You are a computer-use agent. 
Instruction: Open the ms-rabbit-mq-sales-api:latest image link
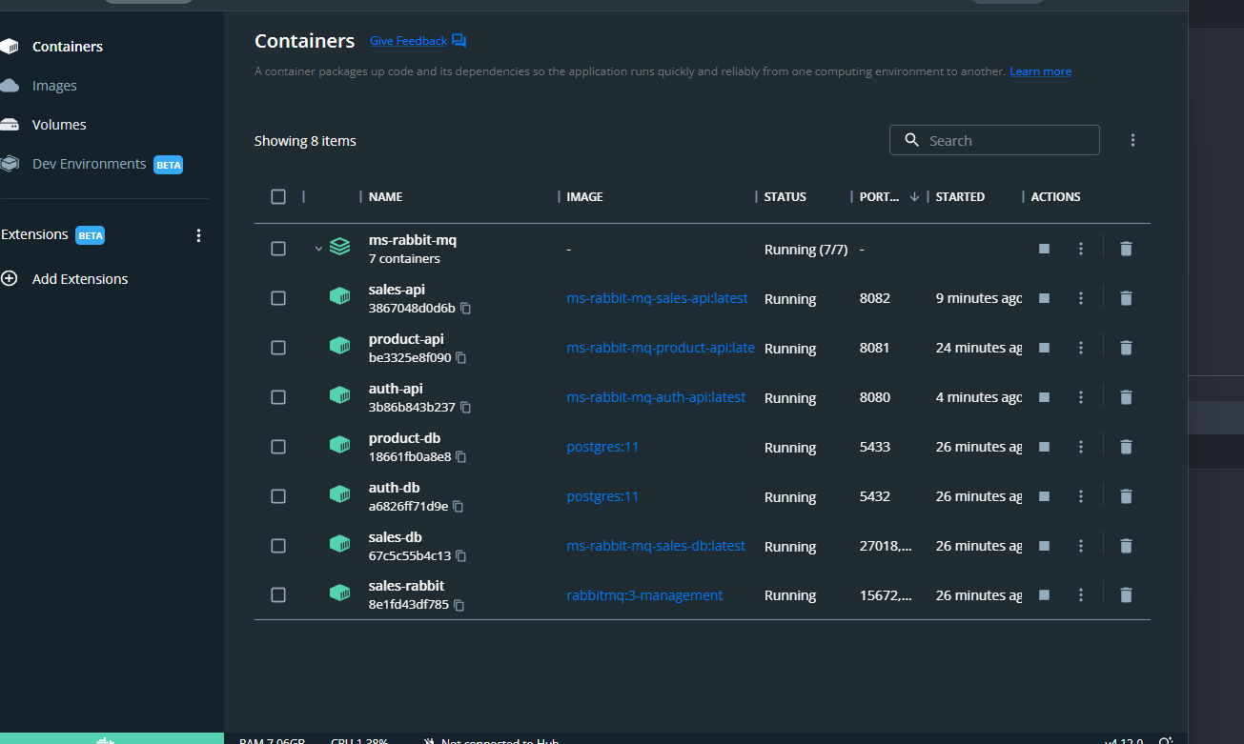pos(658,298)
